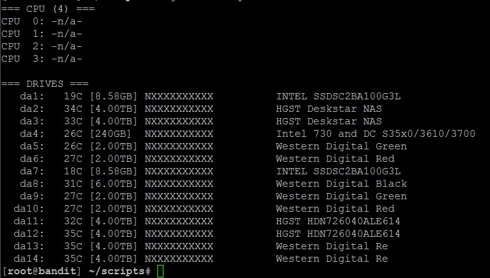Click "Intel 730 and DC S35x0/3610/3700" model text
The image size is (490, 278).
376,134
